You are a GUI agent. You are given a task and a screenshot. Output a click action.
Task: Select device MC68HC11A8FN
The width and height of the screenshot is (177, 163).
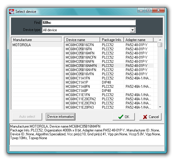[x=78, y=87]
